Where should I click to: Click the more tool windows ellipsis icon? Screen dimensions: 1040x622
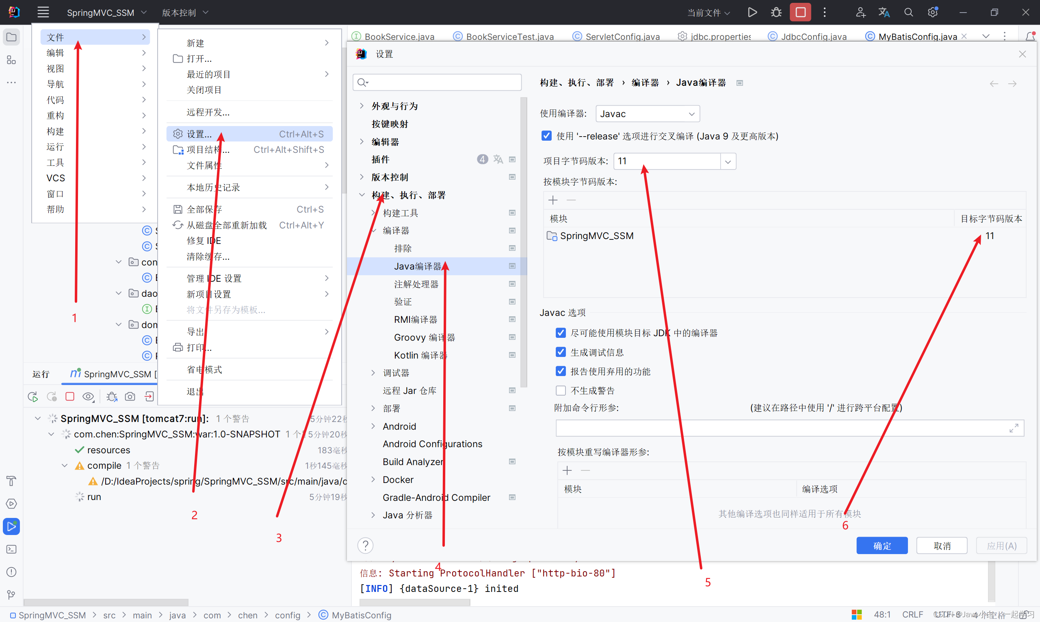pyautogui.click(x=11, y=83)
